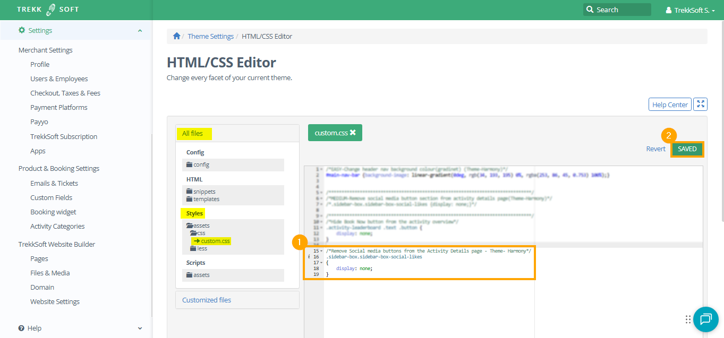Toggle fullscreen editor expand icon
This screenshot has width=724, height=338.
point(701,105)
